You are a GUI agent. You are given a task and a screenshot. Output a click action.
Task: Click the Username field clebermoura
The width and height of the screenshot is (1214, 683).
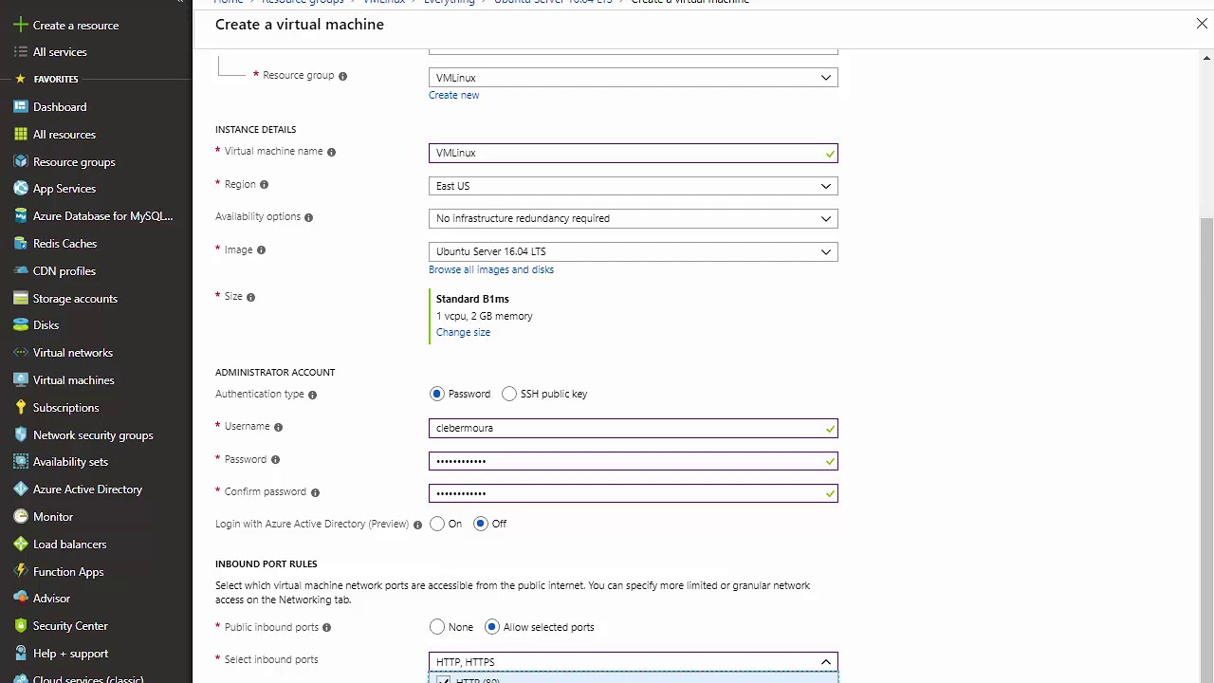point(633,428)
